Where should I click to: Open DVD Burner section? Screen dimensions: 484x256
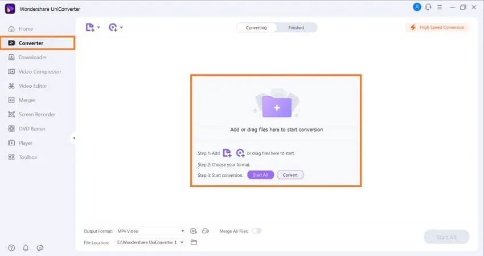(x=27, y=129)
